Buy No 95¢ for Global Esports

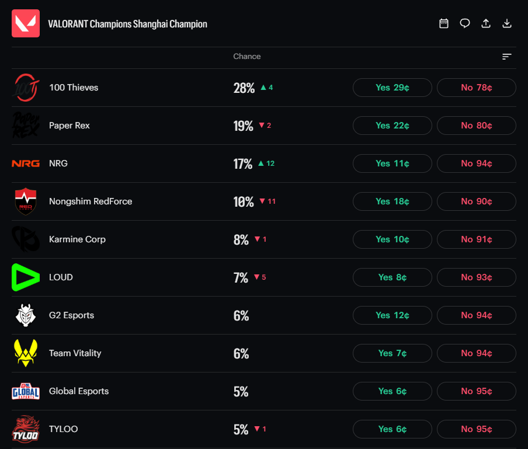pos(477,391)
